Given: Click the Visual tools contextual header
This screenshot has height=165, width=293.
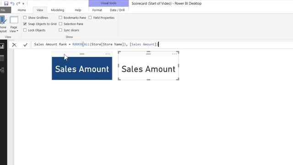Looking at the screenshot, I should [109, 3].
